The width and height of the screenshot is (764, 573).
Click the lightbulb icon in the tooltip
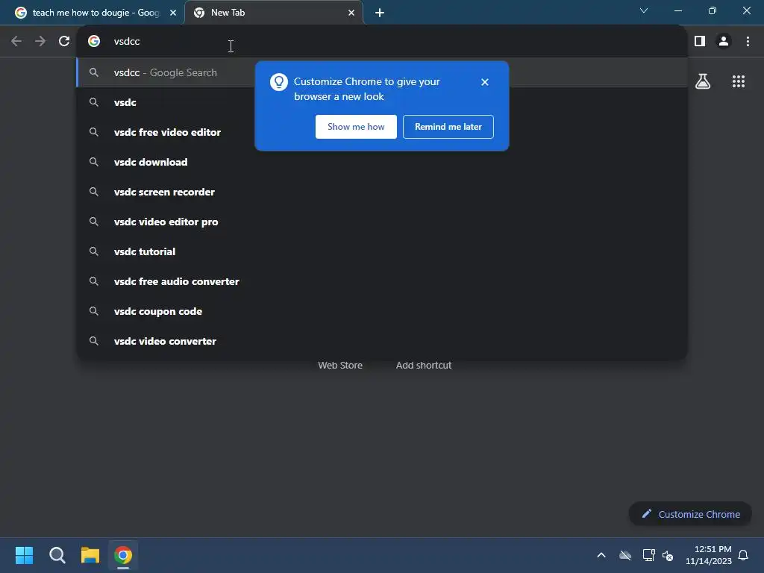coord(279,82)
